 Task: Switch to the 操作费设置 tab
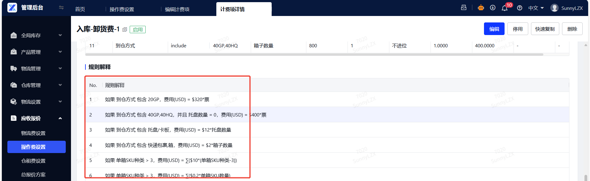point(122,9)
